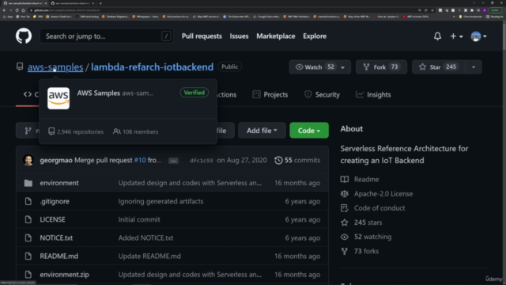This screenshot has height=285, width=506.
Task: Open AWS Samples name in the hovercard
Action: pyautogui.click(x=98, y=93)
